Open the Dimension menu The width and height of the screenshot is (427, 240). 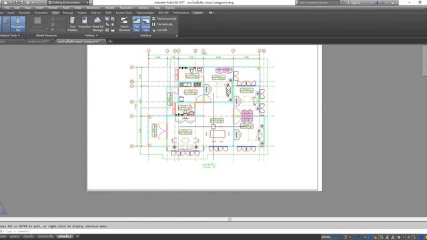pyautogui.click(x=93, y=8)
